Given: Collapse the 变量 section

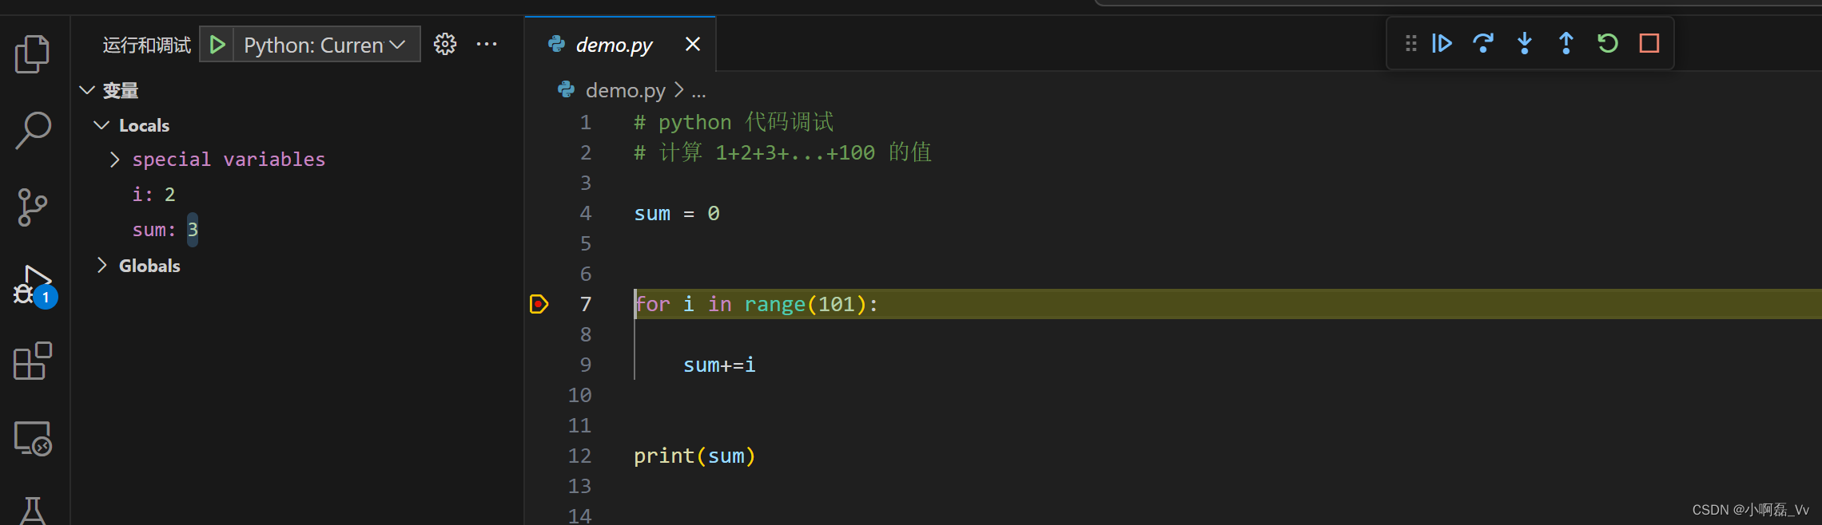Looking at the screenshot, I should coord(87,90).
